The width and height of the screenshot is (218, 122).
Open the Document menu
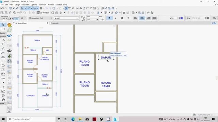[26, 5]
